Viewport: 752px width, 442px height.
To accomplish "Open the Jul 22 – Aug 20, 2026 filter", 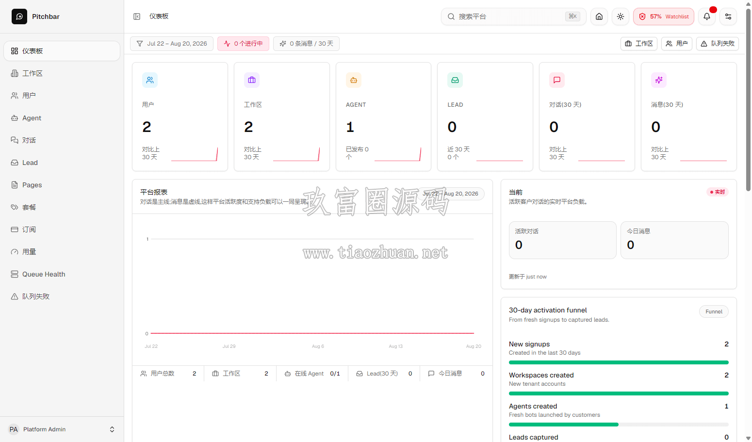I will [172, 44].
